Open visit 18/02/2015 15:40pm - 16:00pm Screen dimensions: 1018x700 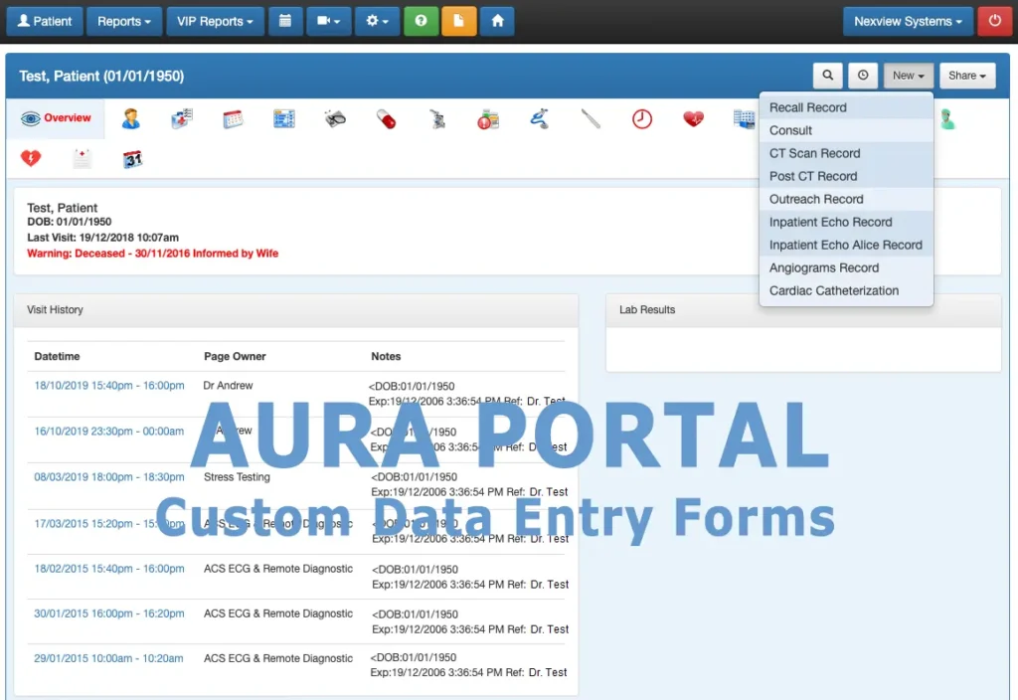coord(109,568)
